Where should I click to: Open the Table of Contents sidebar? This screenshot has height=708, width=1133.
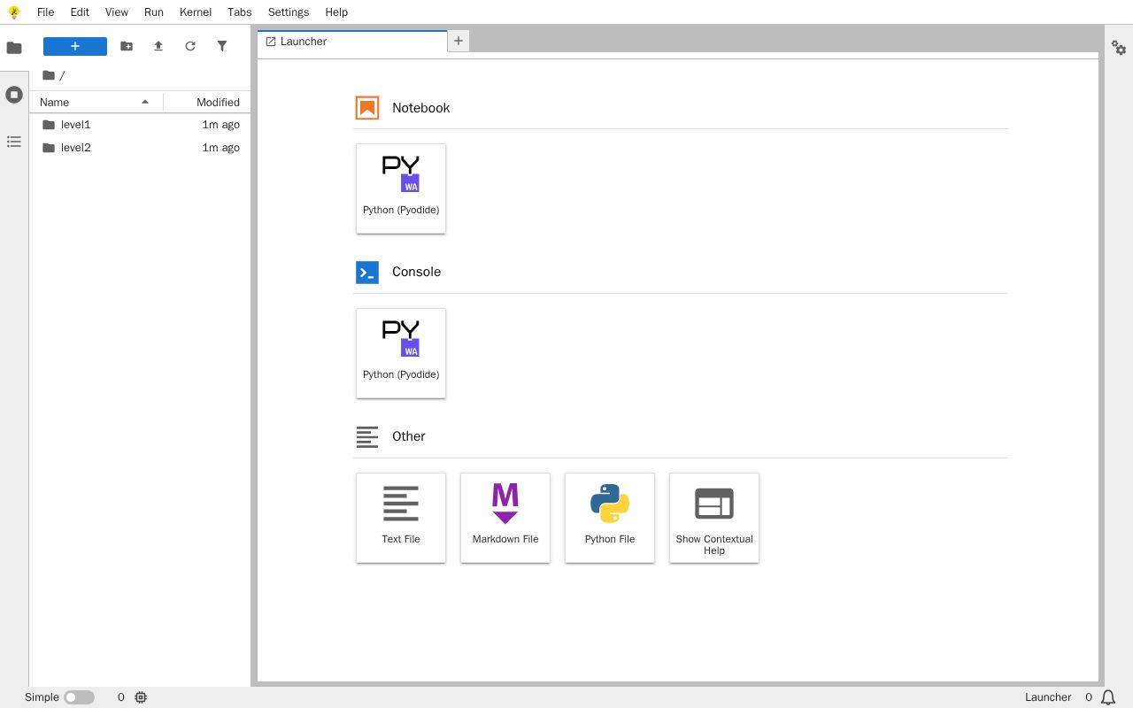(14, 142)
